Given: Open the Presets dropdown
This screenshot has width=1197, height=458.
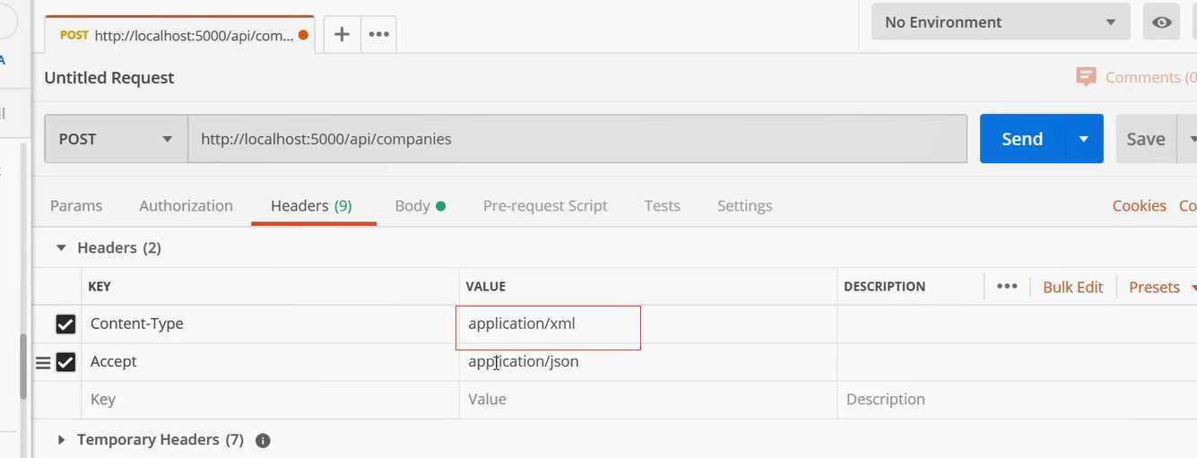Looking at the screenshot, I should (x=1162, y=287).
